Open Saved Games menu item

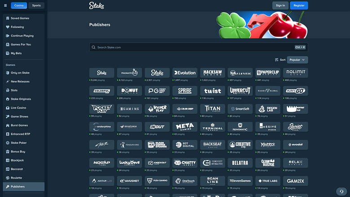click(24, 18)
